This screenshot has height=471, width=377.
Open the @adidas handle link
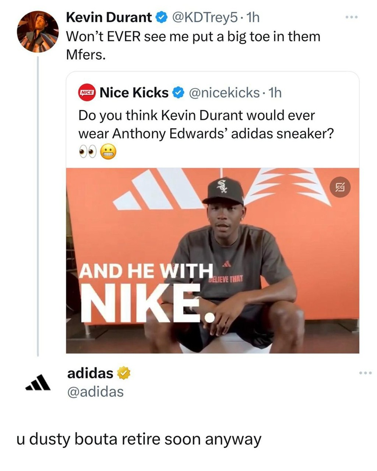[95, 391]
